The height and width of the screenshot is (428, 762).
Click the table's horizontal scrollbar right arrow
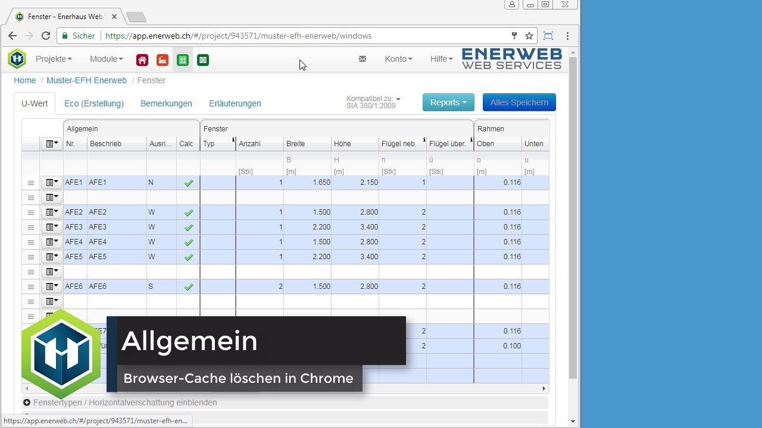point(544,389)
